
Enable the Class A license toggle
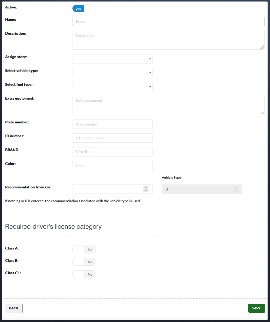coord(84,249)
